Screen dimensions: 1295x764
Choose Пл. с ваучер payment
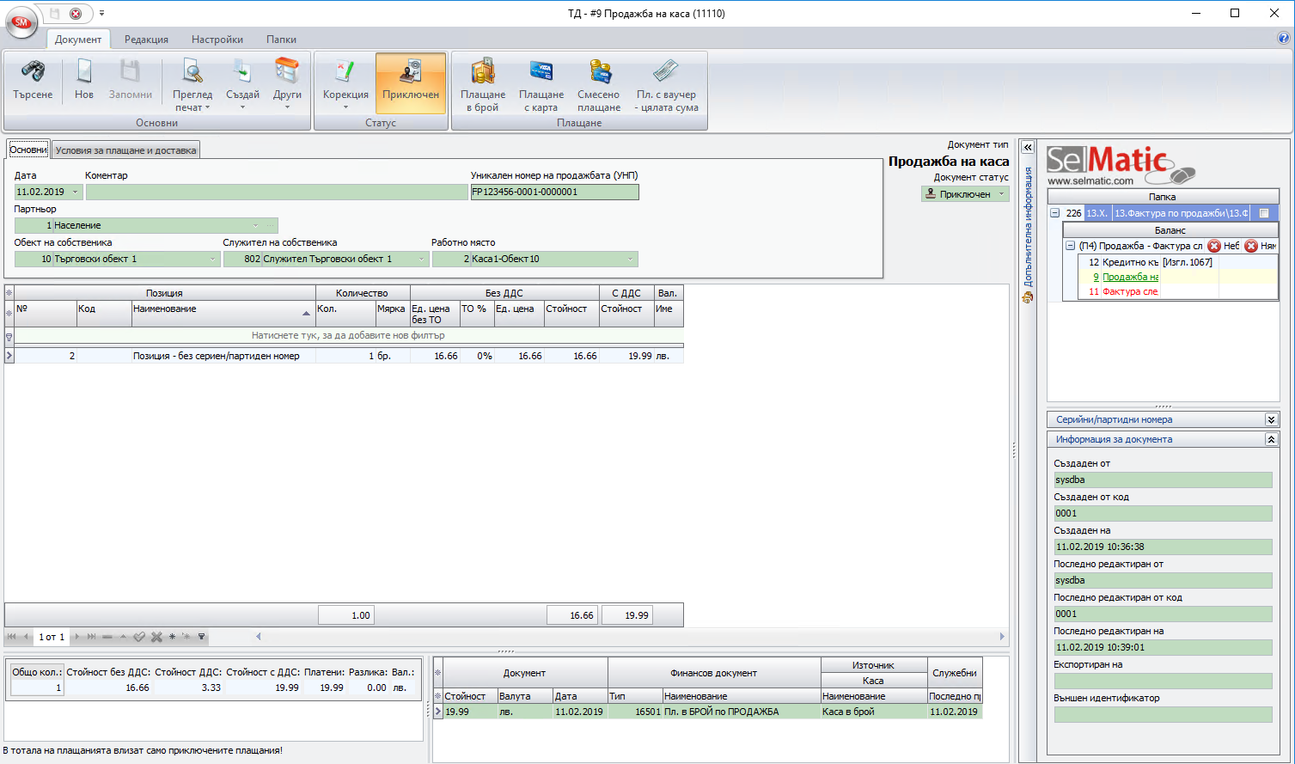[x=667, y=83]
